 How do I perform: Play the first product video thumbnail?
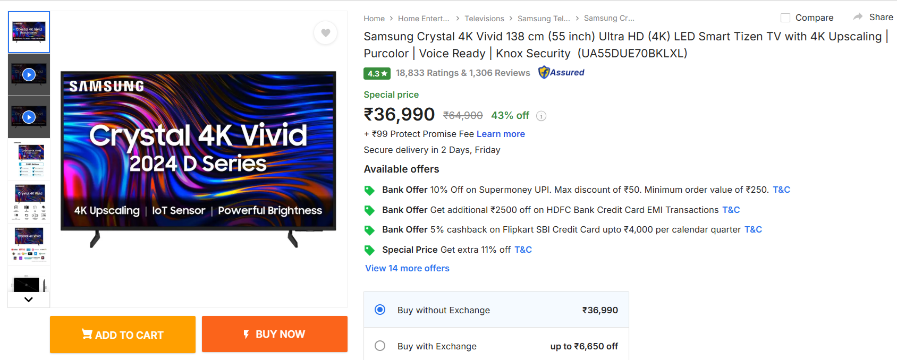(29, 74)
